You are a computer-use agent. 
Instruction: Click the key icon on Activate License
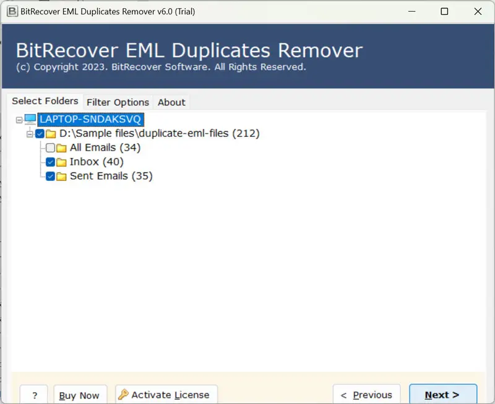[x=123, y=395]
